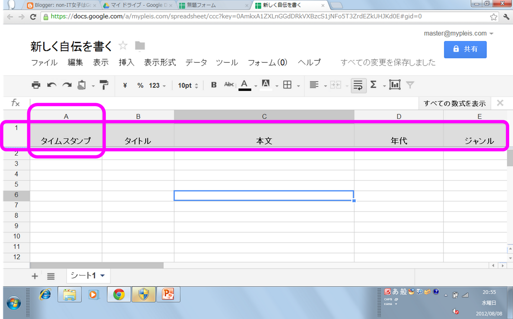Select cell 年代 in row 1
This screenshot has width=513, height=319.
[399, 135]
